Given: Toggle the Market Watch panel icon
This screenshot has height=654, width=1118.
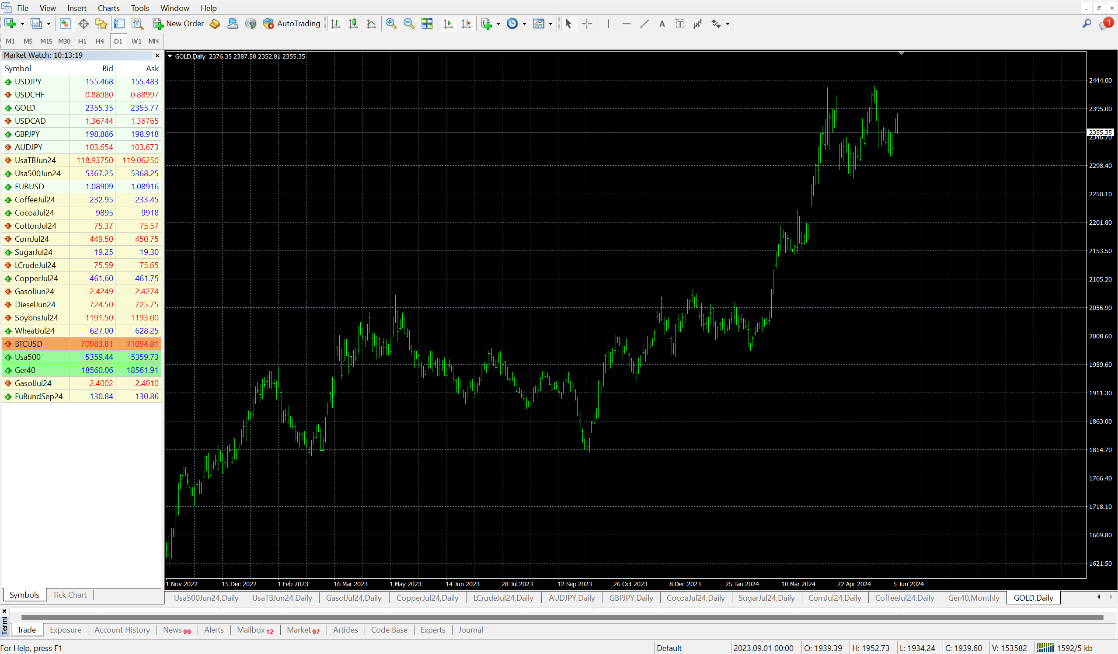Looking at the screenshot, I should coord(65,24).
